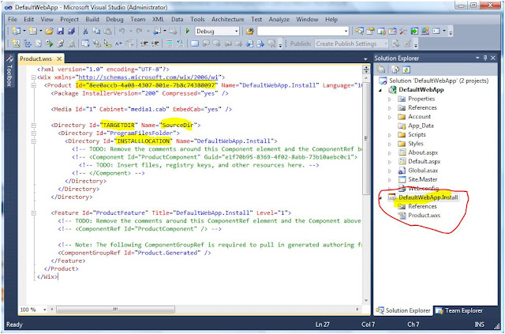Click the Redo arrow icon
This screenshot has height=334, width=505.
tap(139, 32)
